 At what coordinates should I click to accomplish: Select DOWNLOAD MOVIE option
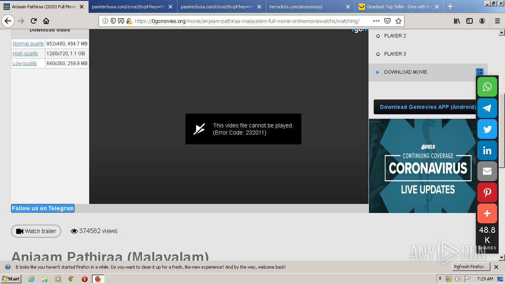(x=406, y=72)
